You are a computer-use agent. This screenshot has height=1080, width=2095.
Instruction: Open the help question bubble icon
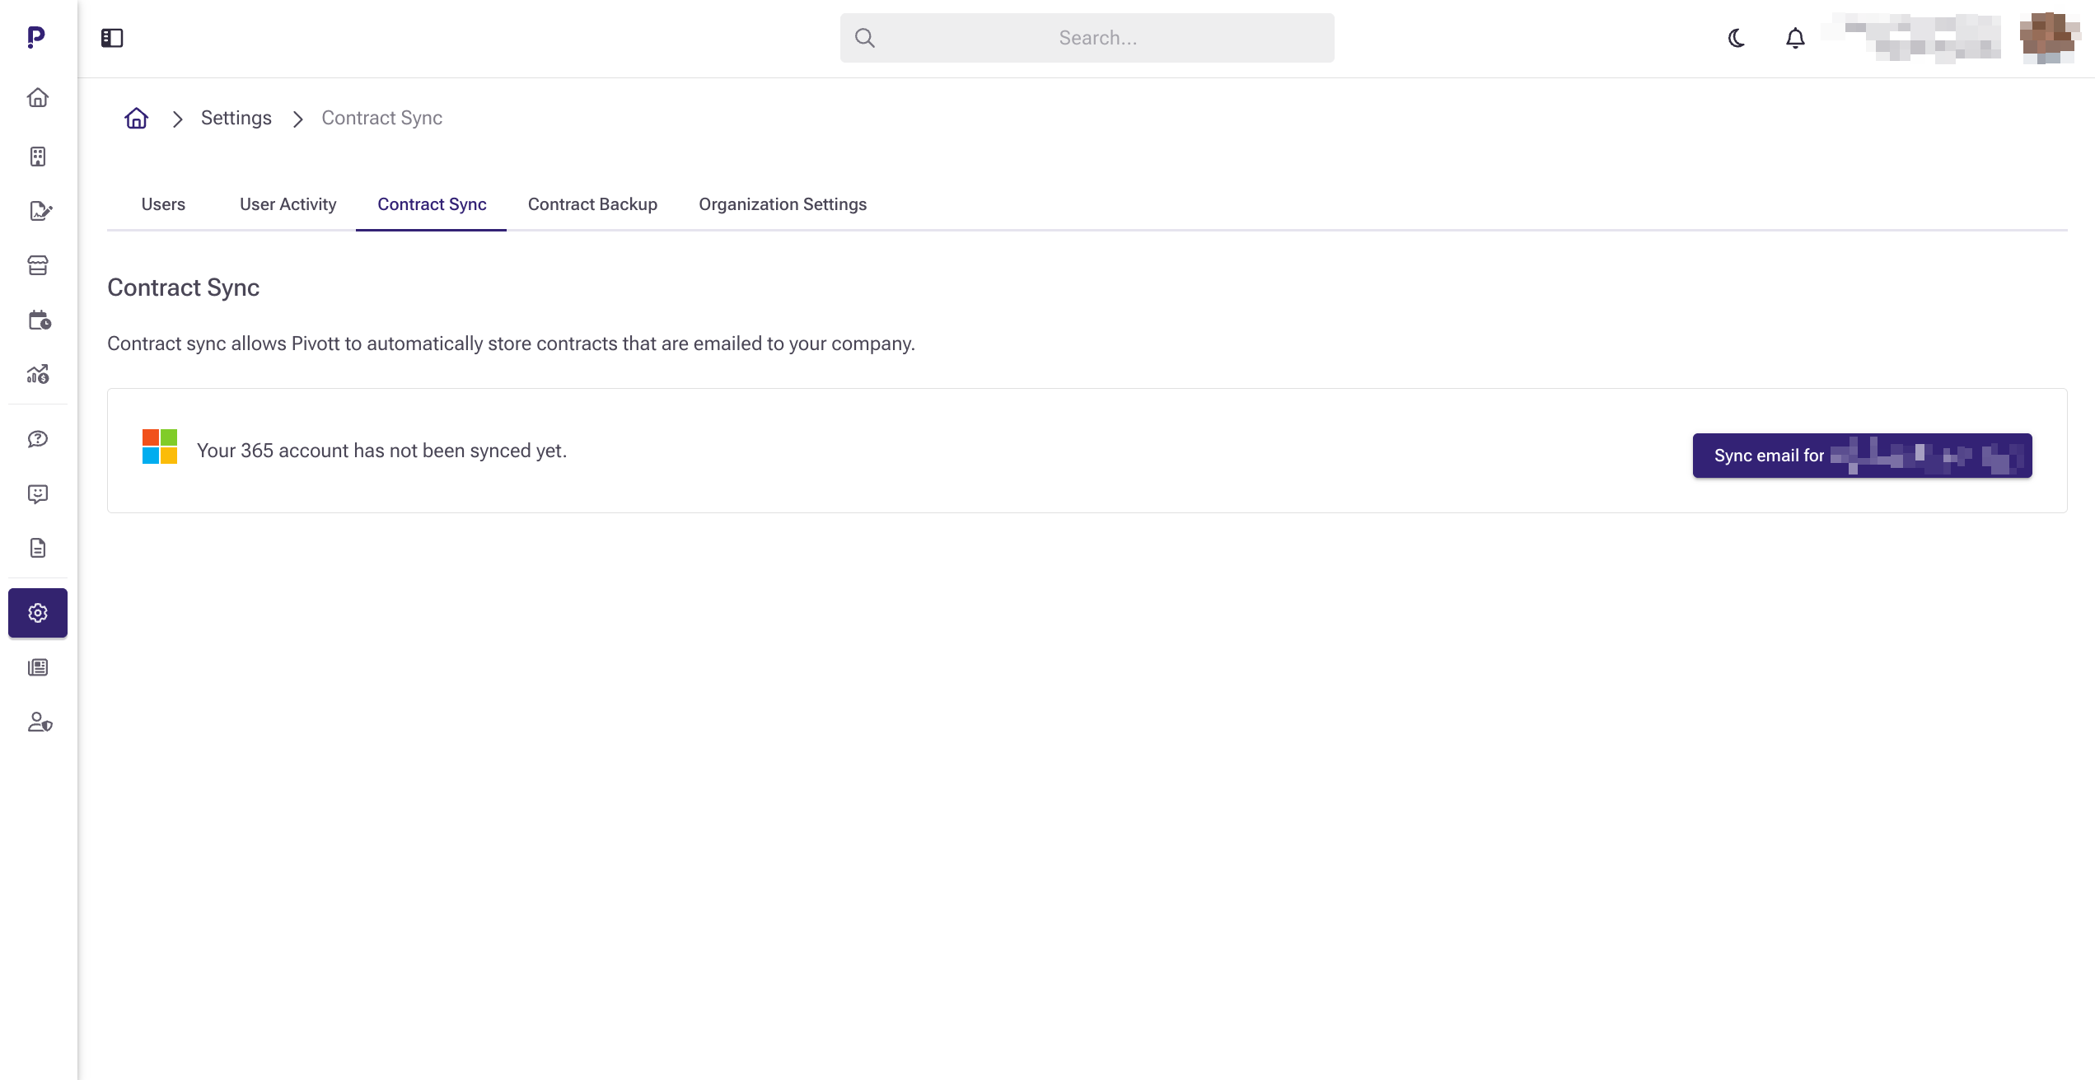(x=38, y=439)
